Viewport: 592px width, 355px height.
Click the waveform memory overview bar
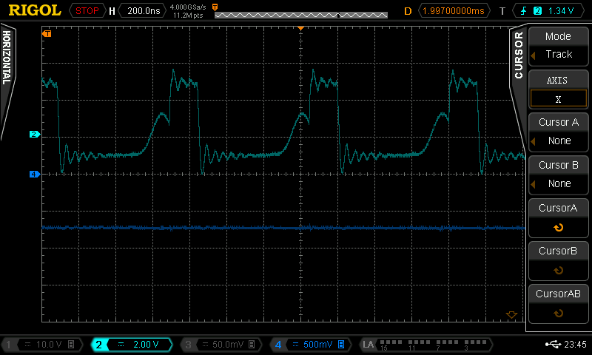pyautogui.click(x=301, y=15)
